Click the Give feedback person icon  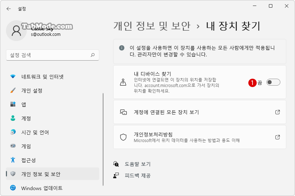pyautogui.click(x=116, y=175)
